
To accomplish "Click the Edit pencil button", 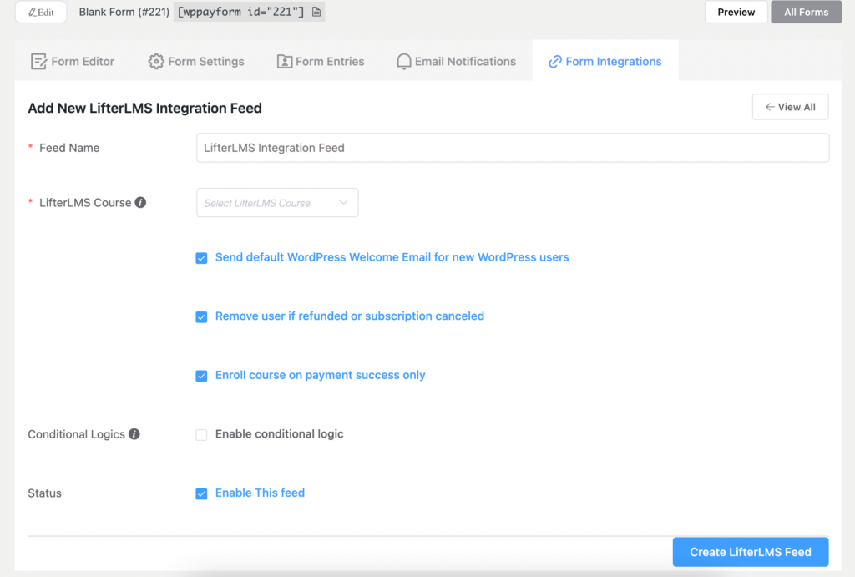I will pos(41,12).
